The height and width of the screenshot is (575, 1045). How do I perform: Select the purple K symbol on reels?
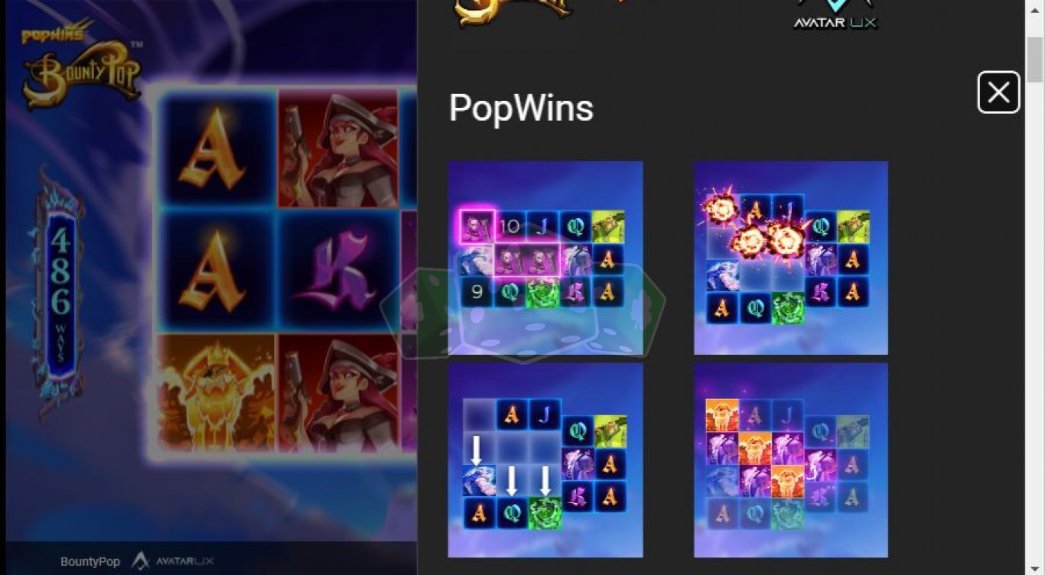click(337, 272)
